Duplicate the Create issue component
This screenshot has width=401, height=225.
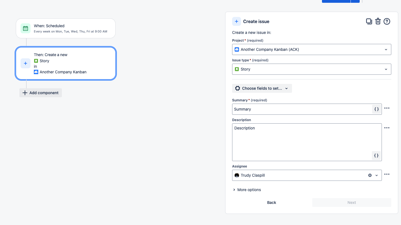(x=369, y=21)
